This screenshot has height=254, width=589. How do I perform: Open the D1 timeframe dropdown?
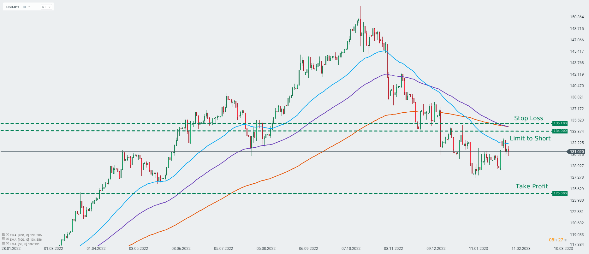click(x=46, y=7)
